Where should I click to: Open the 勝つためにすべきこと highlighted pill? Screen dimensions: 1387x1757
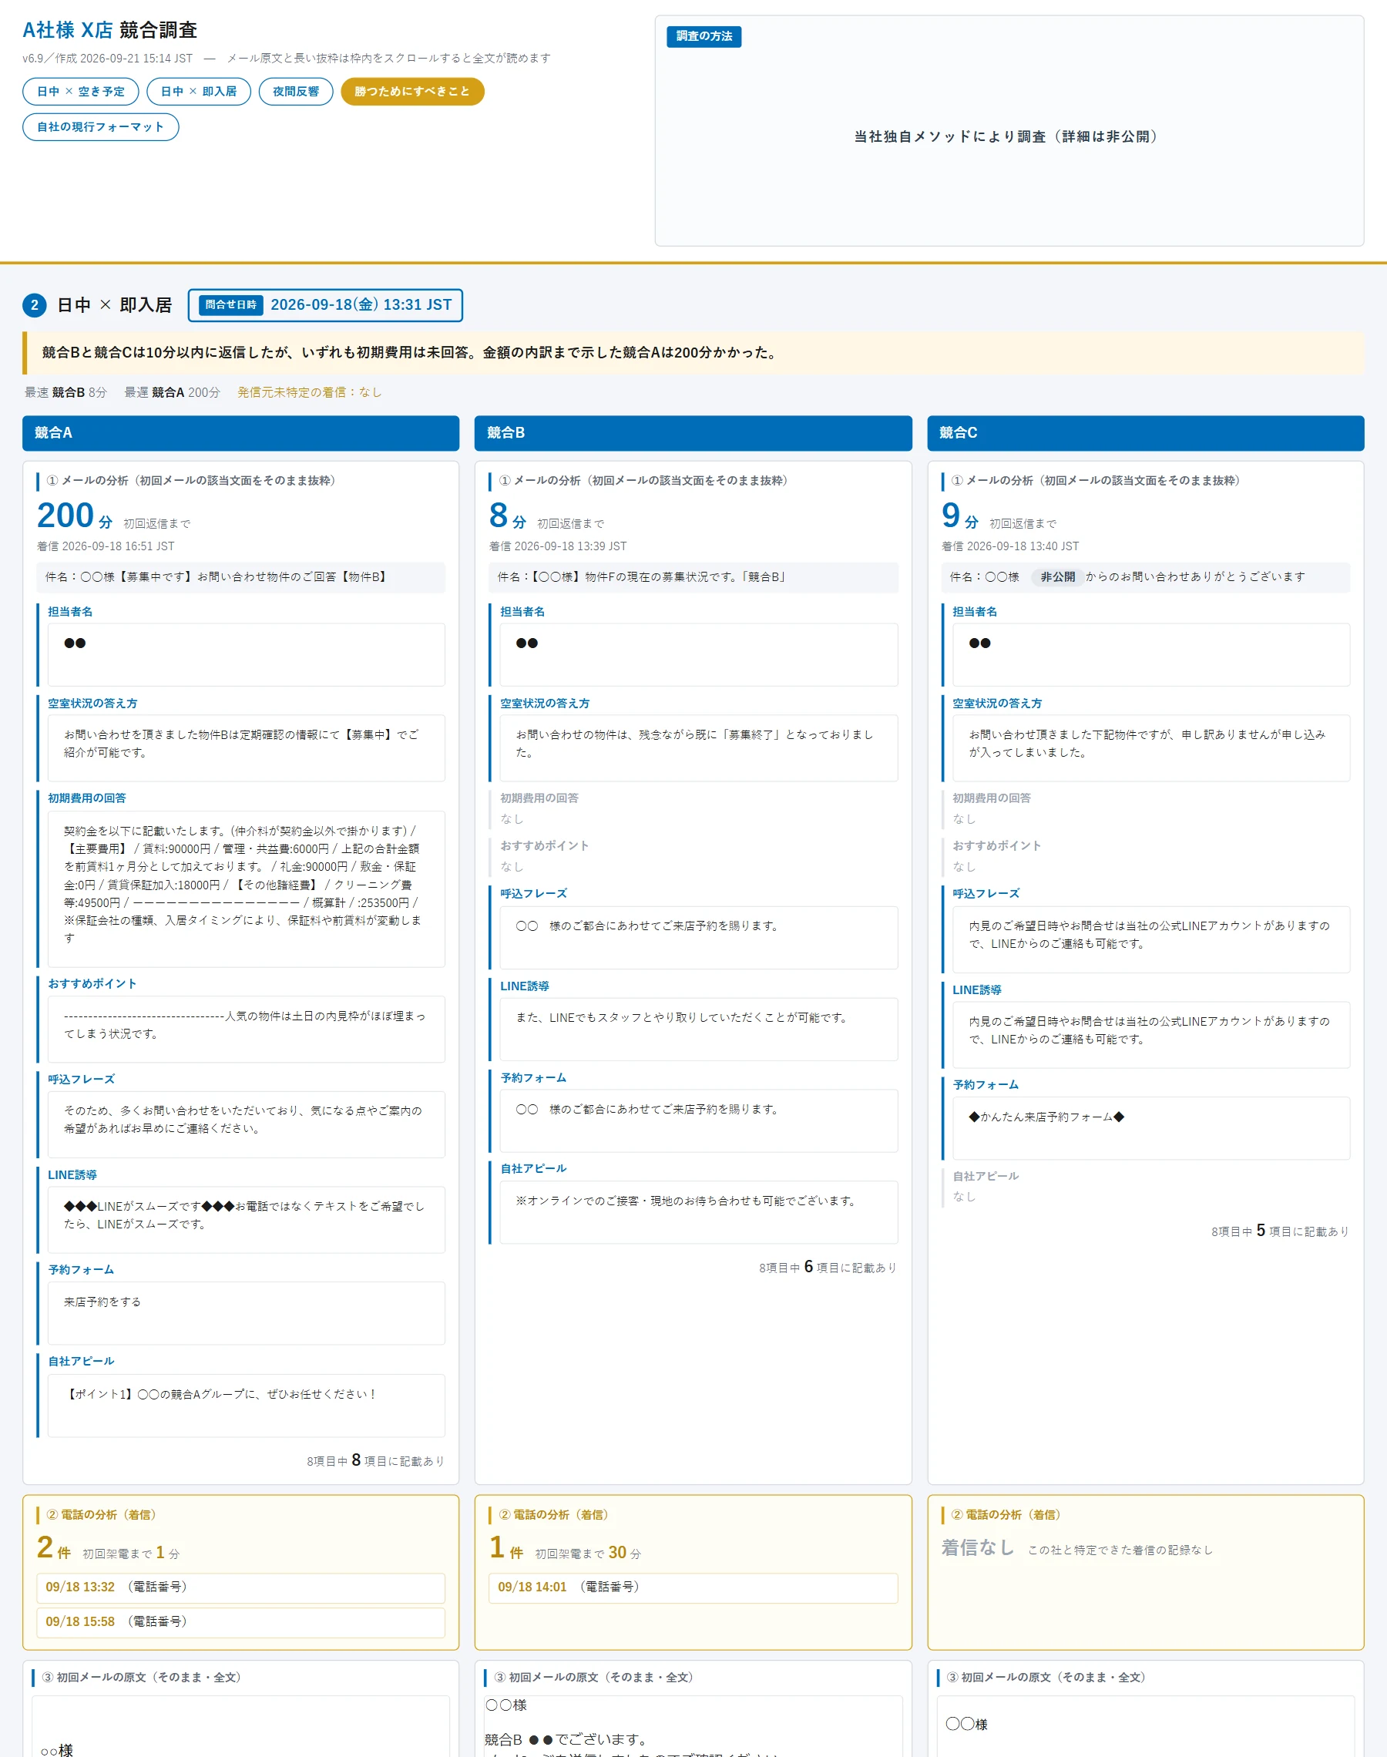pyautogui.click(x=412, y=92)
